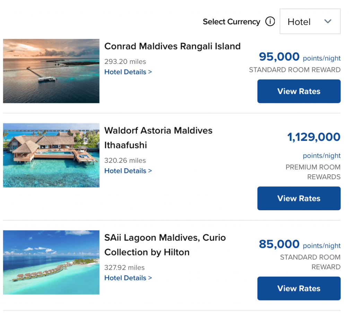View Rates for Conrad Maldives Rangali Island

(298, 91)
